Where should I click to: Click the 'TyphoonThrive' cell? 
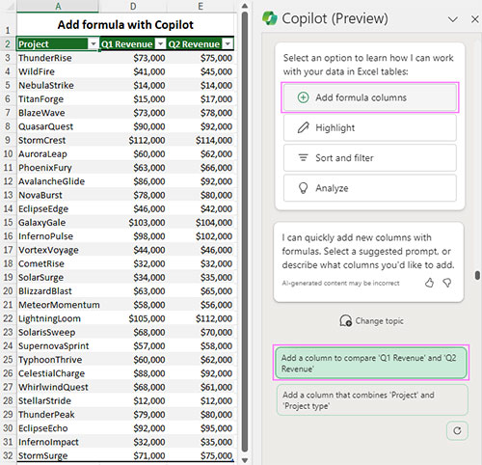click(x=58, y=360)
